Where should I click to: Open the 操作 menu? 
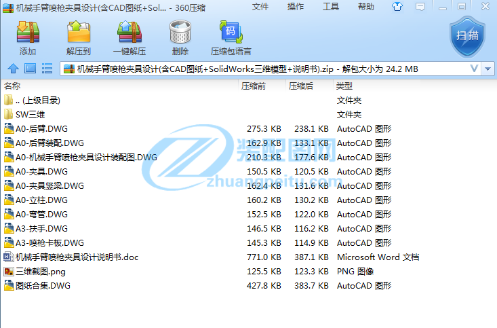(296, 7)
